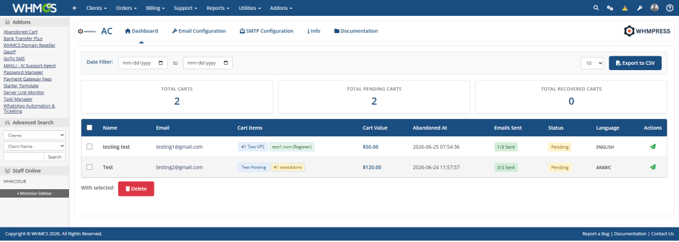Click the download update icon in top bar
The width and height of the screenshot is (679, 242).
pos(625,8)
